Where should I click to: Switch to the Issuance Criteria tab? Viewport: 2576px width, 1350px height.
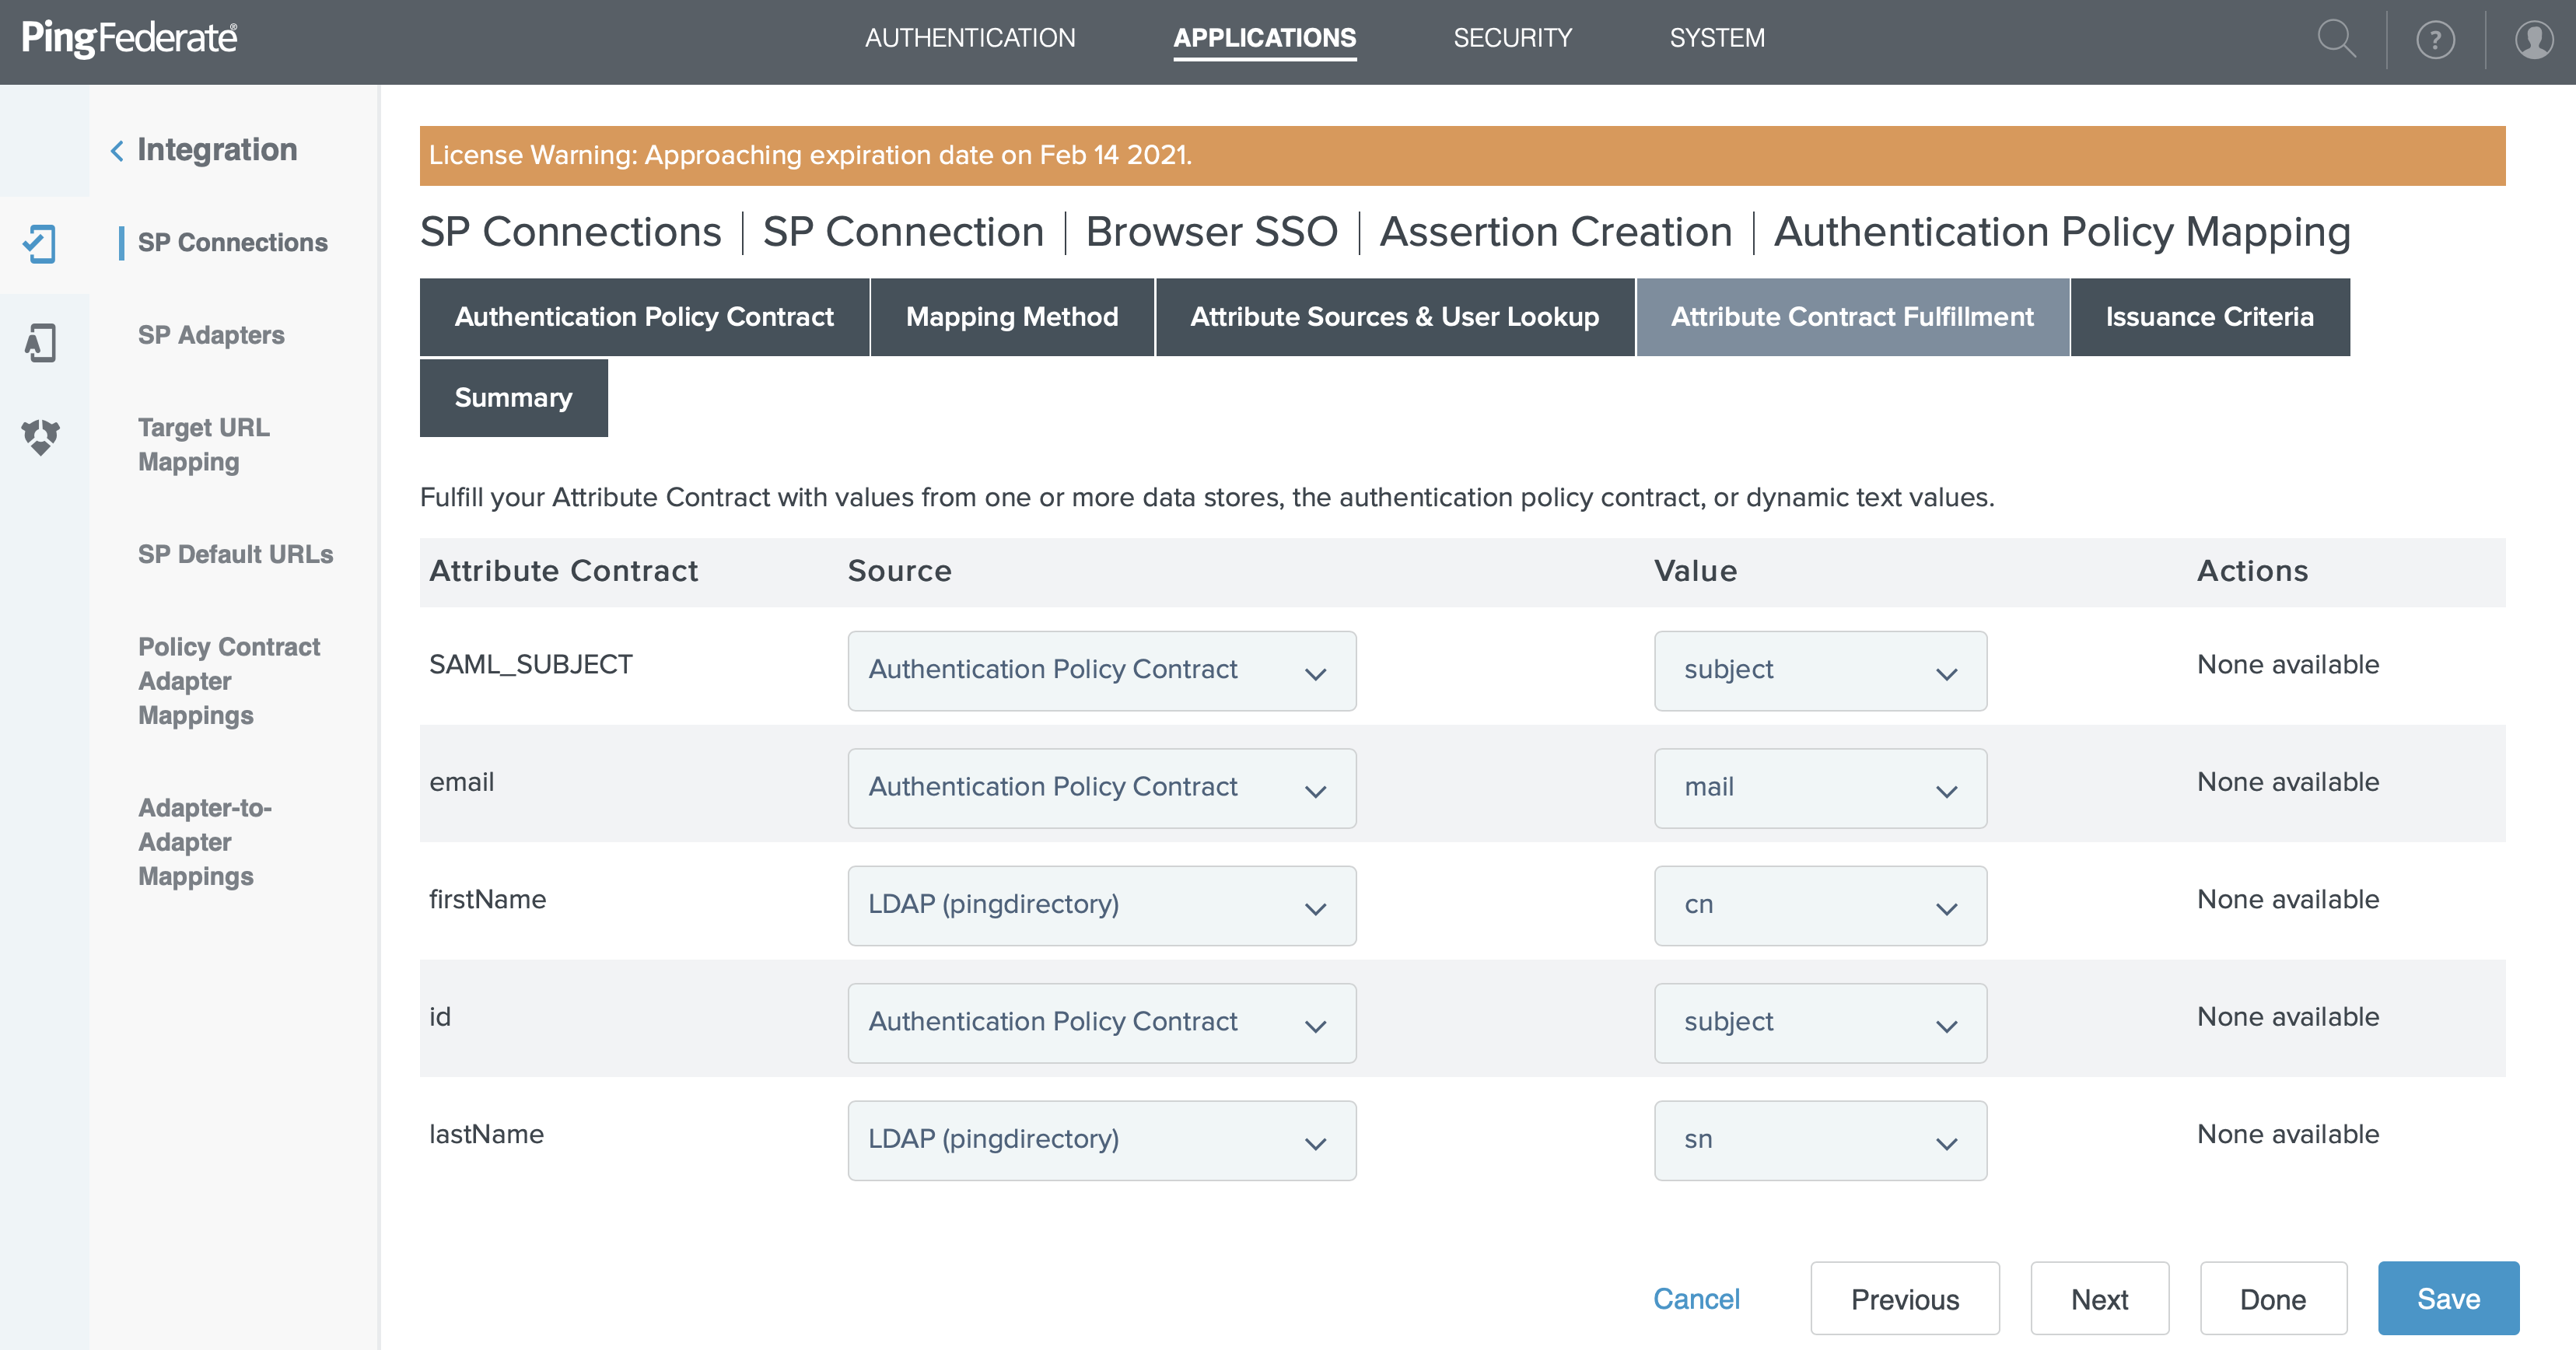[2209, 317]
